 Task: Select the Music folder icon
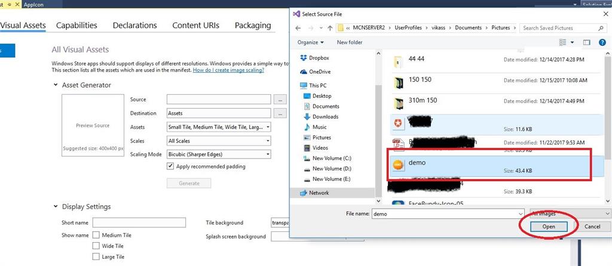pos(307,127)
